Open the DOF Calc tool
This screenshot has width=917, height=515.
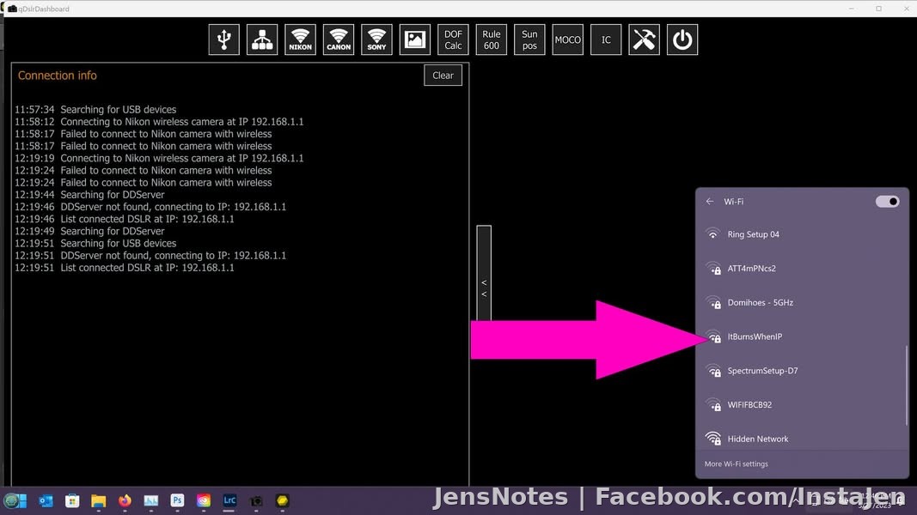click(x=453, y=39)
